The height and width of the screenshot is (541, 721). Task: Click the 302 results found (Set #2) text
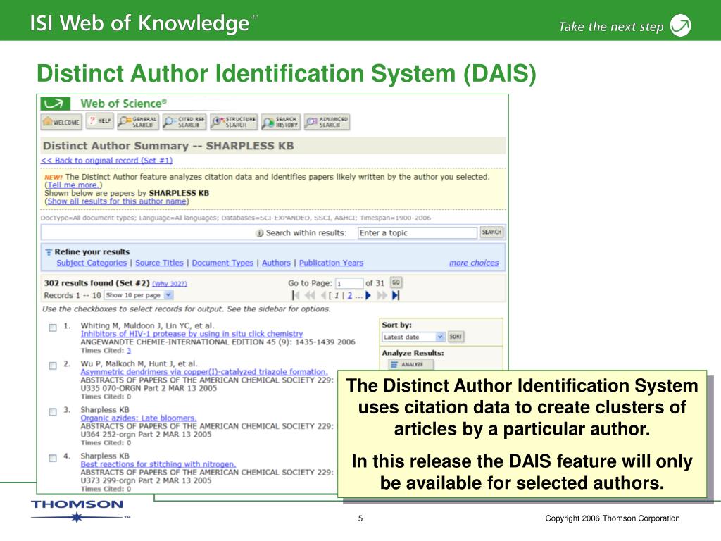(96, 283)
